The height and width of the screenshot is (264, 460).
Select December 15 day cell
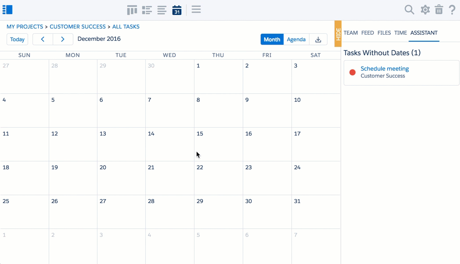point(219,144)
